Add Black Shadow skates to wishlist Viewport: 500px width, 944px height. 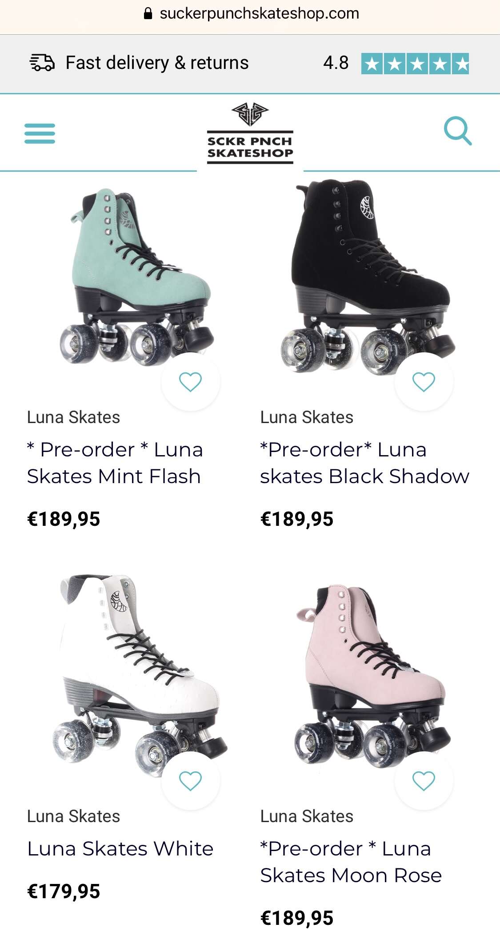click(x=424, y=382)
